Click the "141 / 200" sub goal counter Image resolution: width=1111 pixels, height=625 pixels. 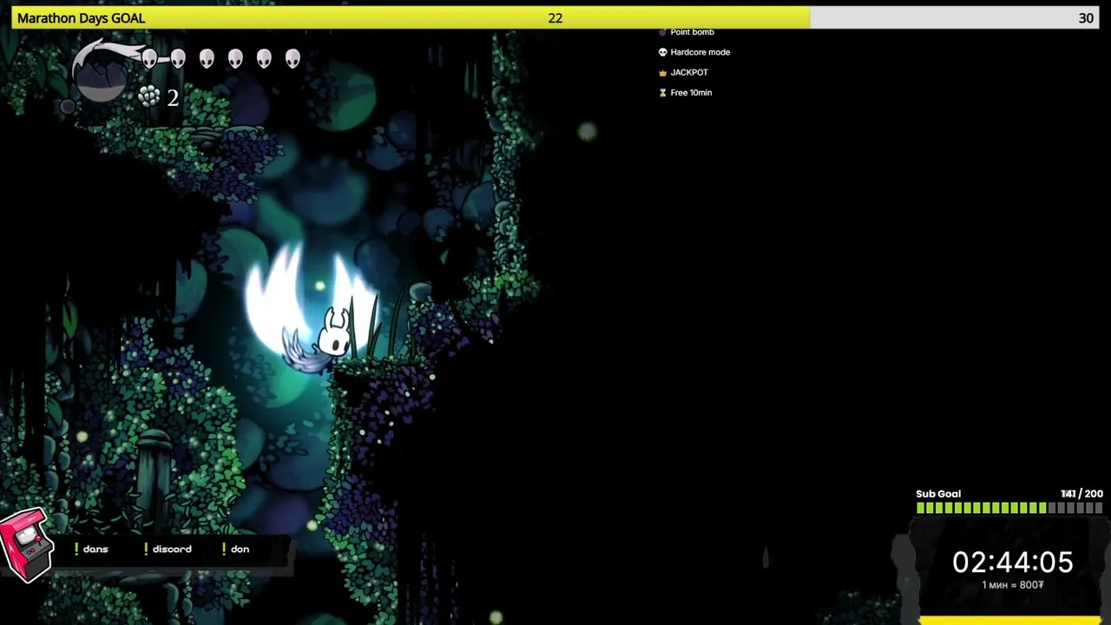[1081, 494]
